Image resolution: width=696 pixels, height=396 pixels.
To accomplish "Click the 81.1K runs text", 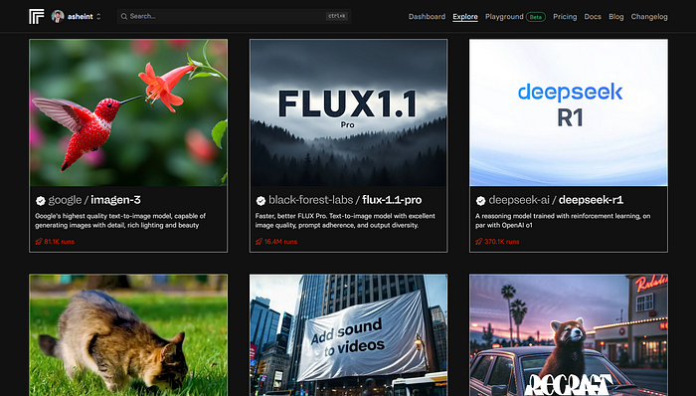I will point(59,242).
